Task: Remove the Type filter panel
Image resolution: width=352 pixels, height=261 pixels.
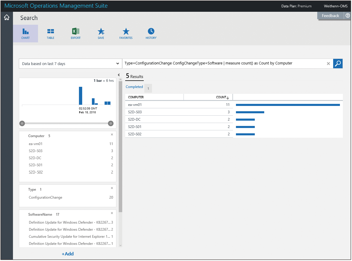Action: point(112,188)
